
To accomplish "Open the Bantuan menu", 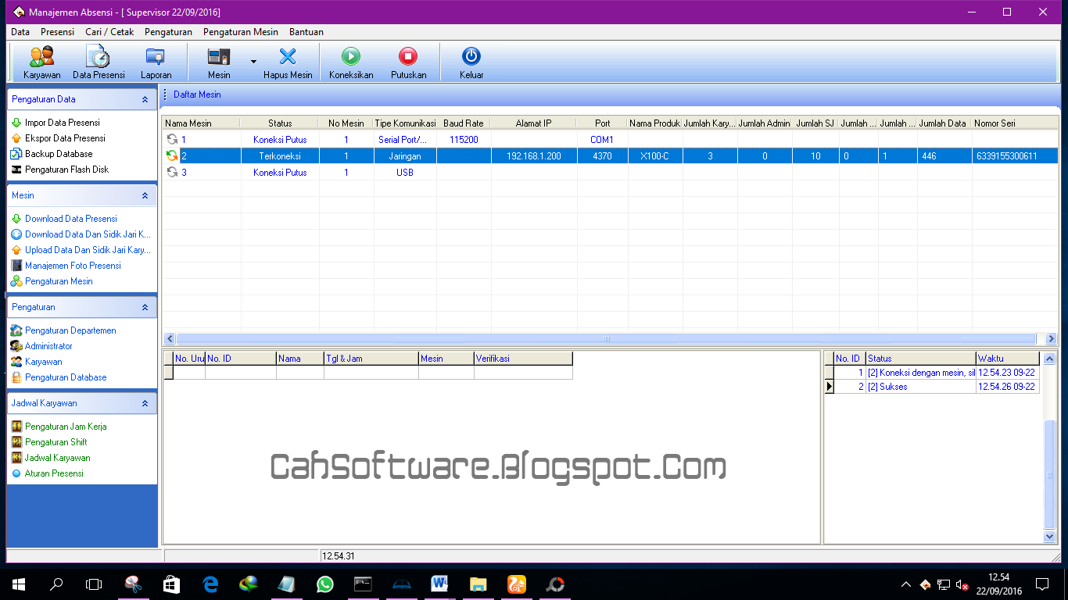I will 306,32.
